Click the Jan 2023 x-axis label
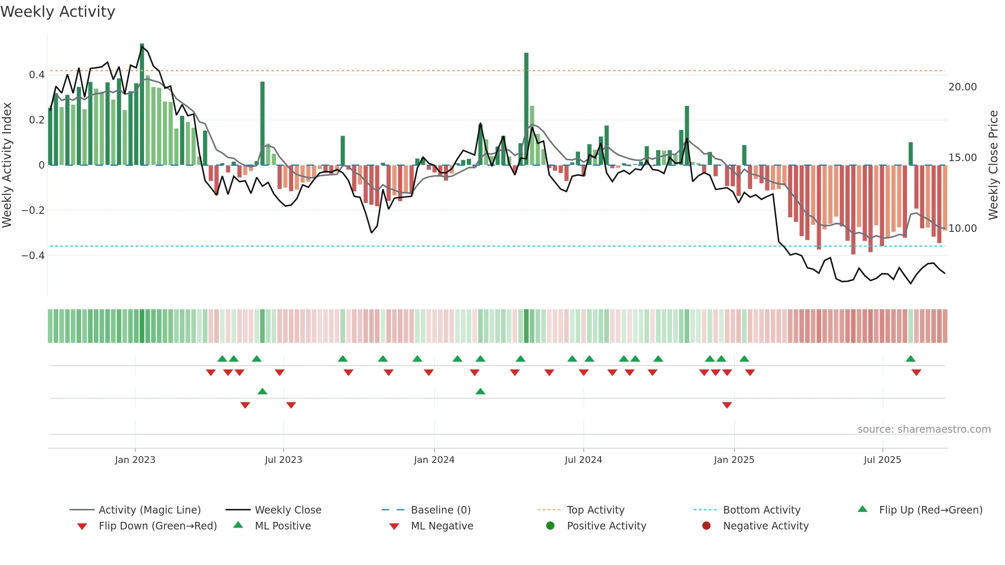The height and width of the screenshot is (565, 1005). click(135, 460)
